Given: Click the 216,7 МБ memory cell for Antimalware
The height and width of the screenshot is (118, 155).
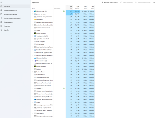Looking at the screenshot, I should coord(76,25).
